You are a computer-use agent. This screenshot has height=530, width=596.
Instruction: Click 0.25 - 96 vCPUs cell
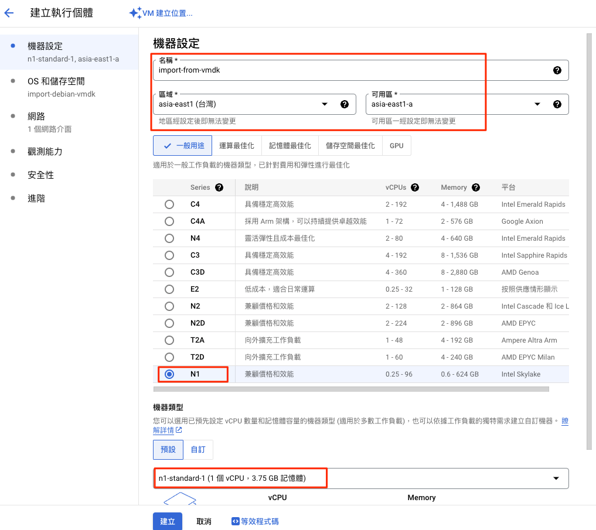tap(399, 374)
